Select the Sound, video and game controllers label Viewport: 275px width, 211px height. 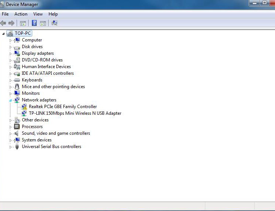pyautogui.click(x=56, y=133)
